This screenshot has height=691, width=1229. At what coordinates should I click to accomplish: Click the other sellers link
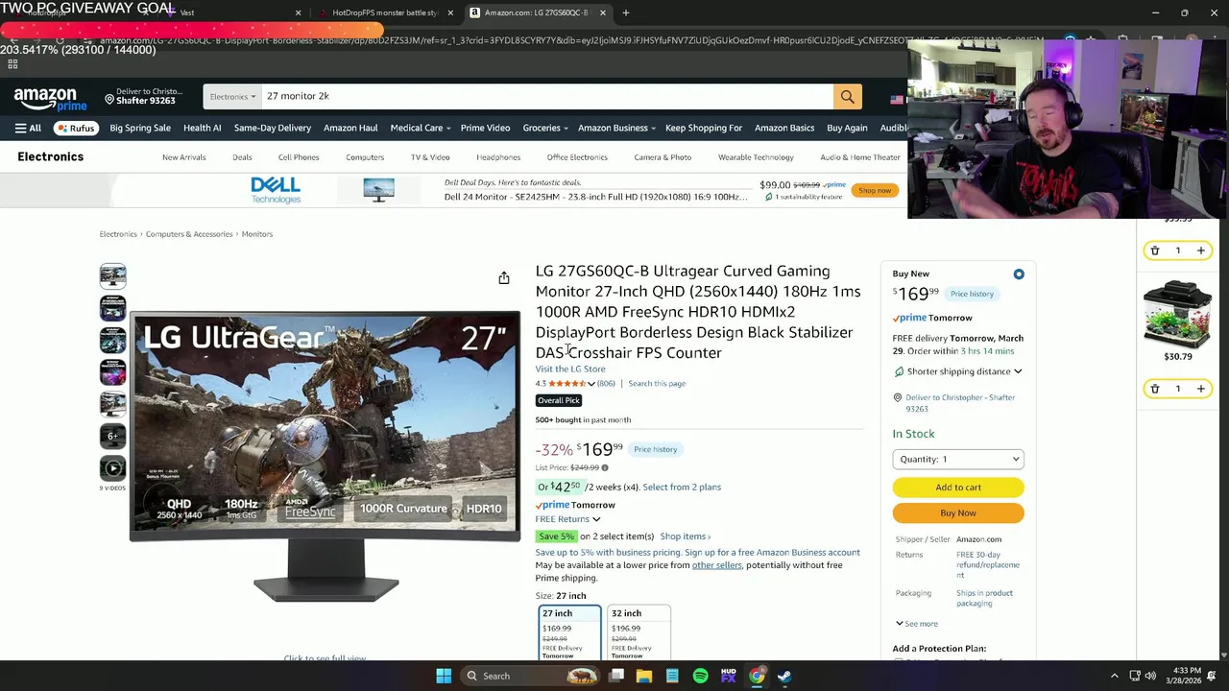[717, 565]
